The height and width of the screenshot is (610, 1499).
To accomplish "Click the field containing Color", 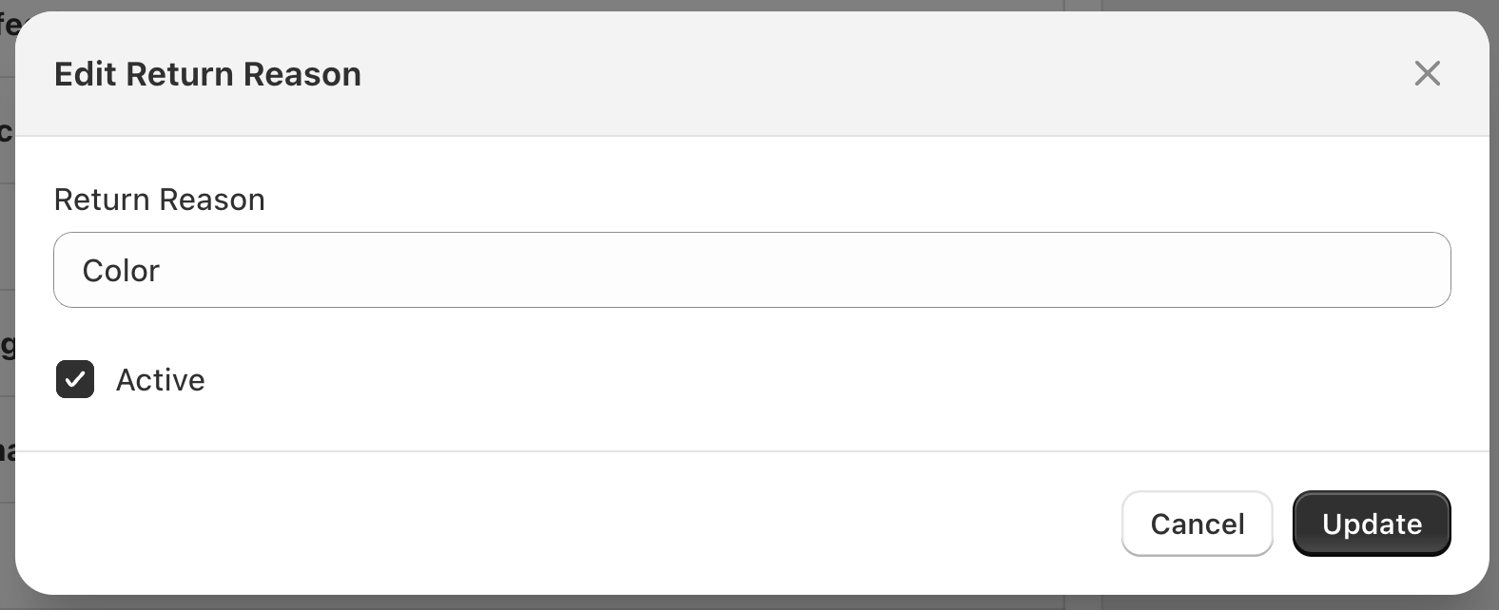I will tap(751, 270).
